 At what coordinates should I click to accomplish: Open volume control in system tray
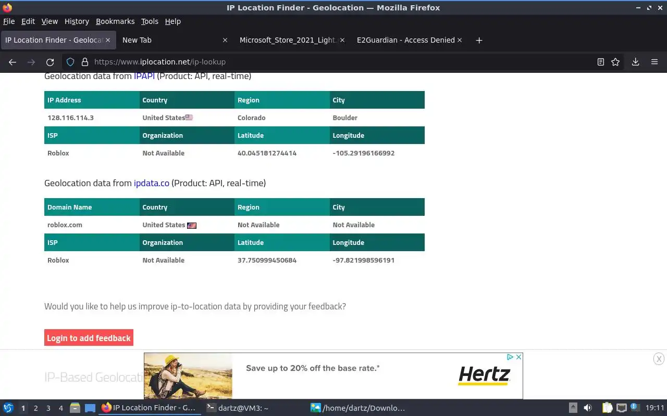pyautogui.click(x=588, y=408)
